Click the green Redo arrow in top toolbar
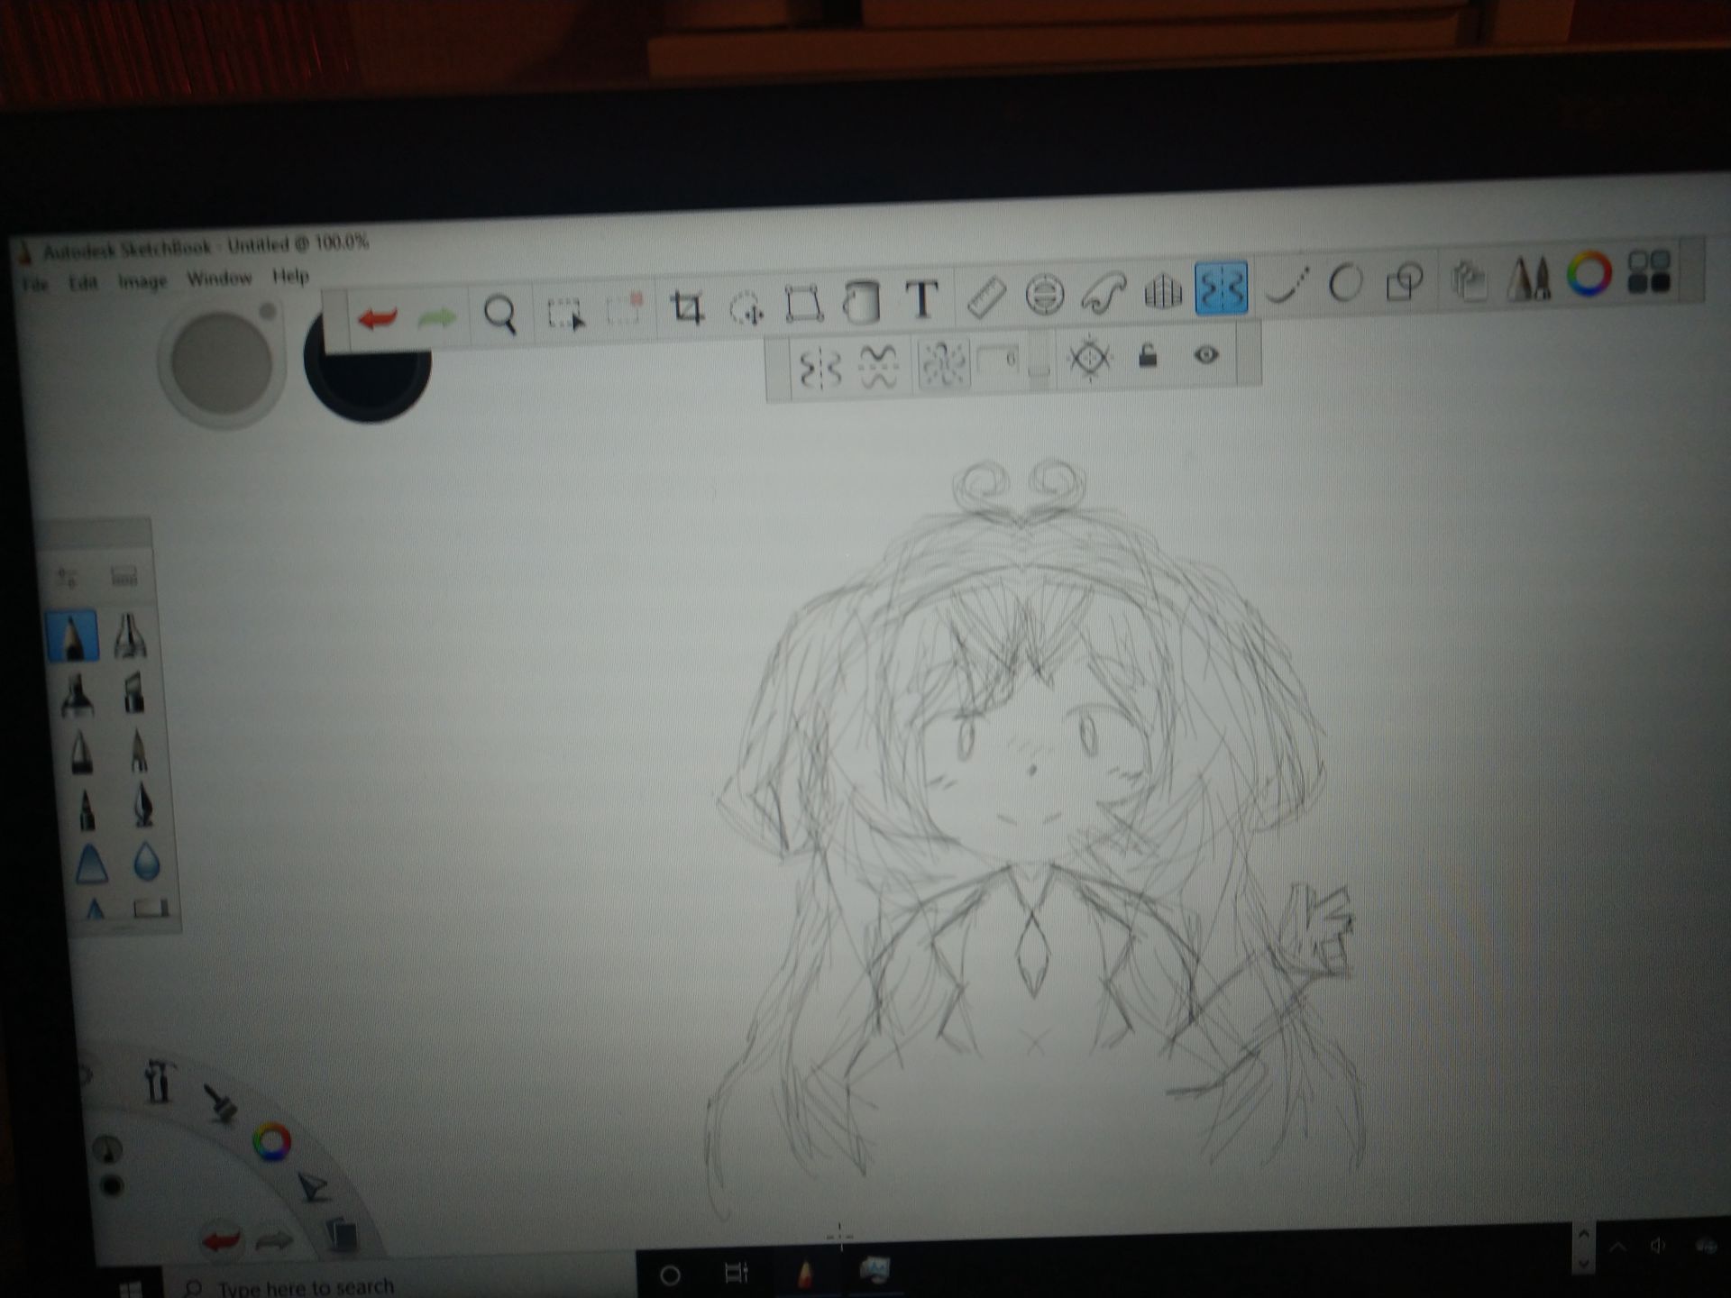Viewport: 1731px width, 1298px height. point(436,316)
